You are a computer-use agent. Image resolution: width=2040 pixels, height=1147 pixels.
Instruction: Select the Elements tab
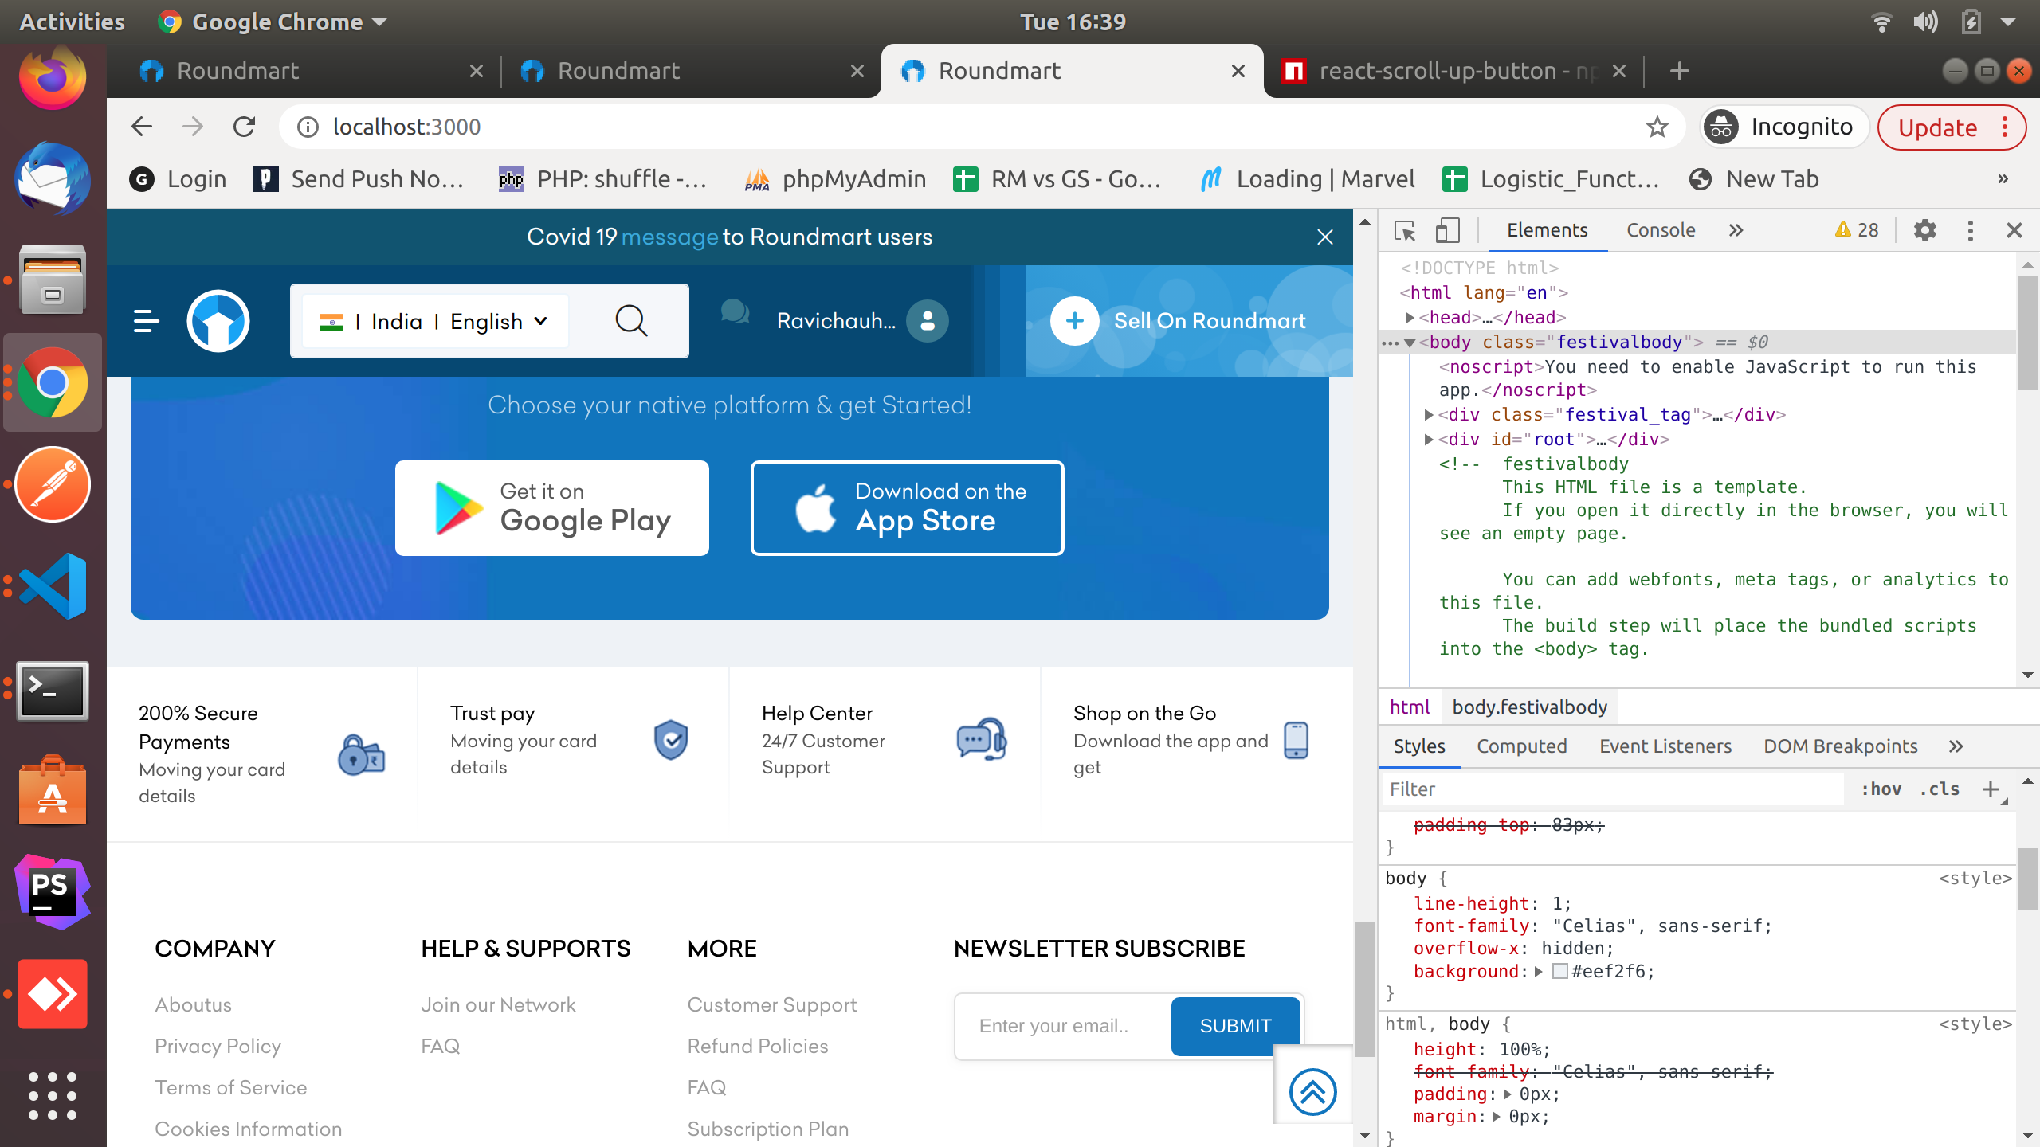point(1547,230)
